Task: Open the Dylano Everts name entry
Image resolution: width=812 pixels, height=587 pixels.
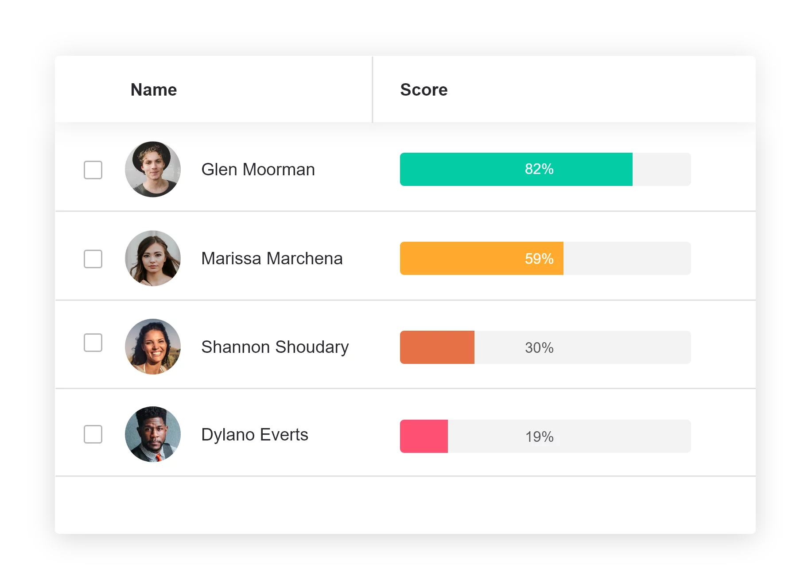Action: [255, 435]
